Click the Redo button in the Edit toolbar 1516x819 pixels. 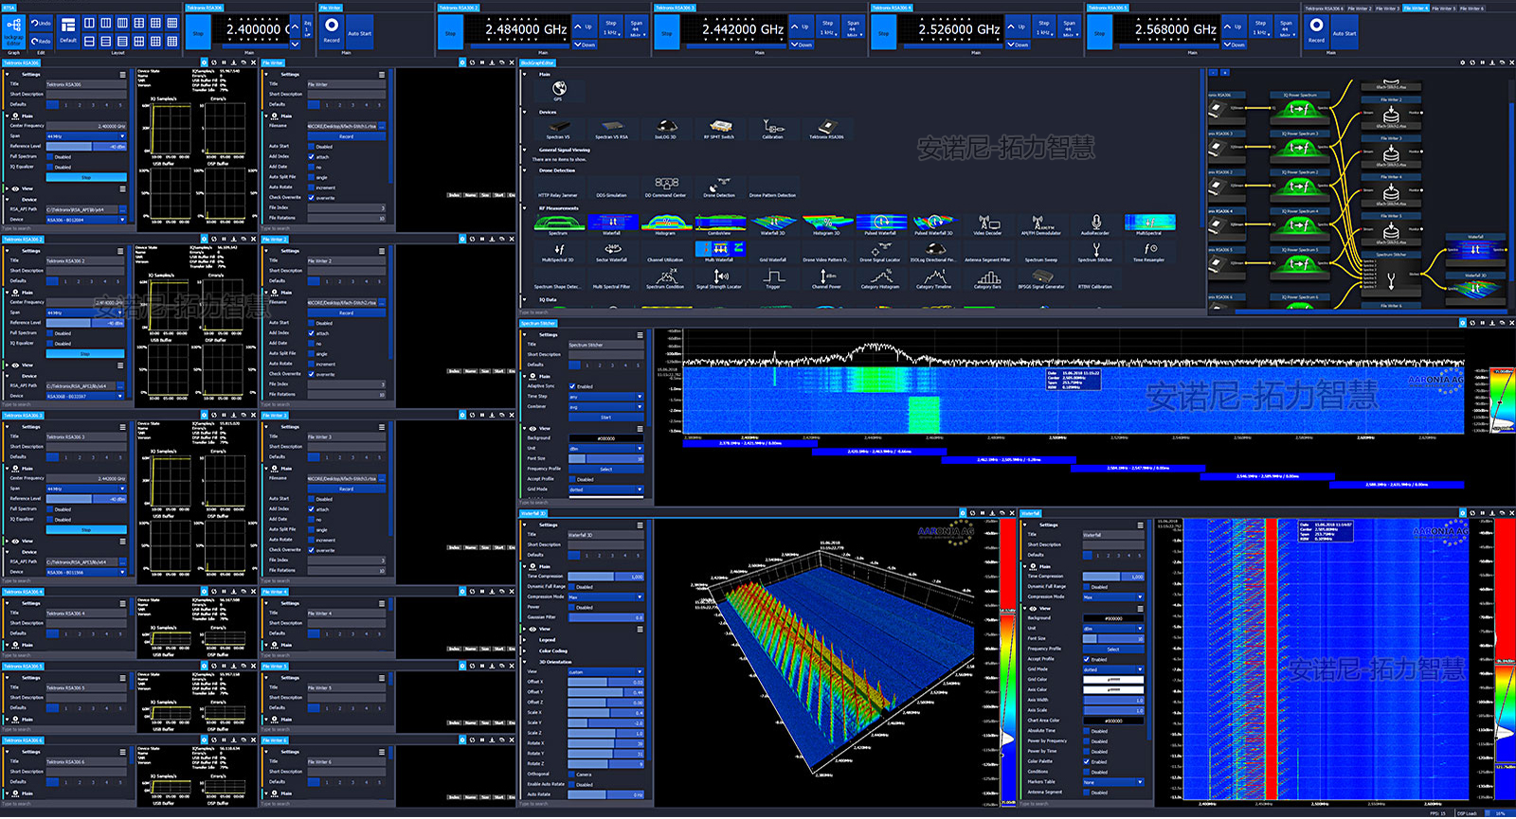(41, 41)
